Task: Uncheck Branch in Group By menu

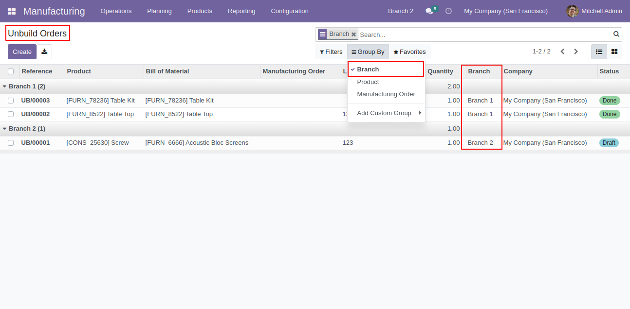Action: tap(386, 69)
